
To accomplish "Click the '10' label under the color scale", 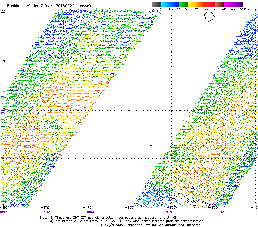I will pyautogui.click(x=170, y=9).
